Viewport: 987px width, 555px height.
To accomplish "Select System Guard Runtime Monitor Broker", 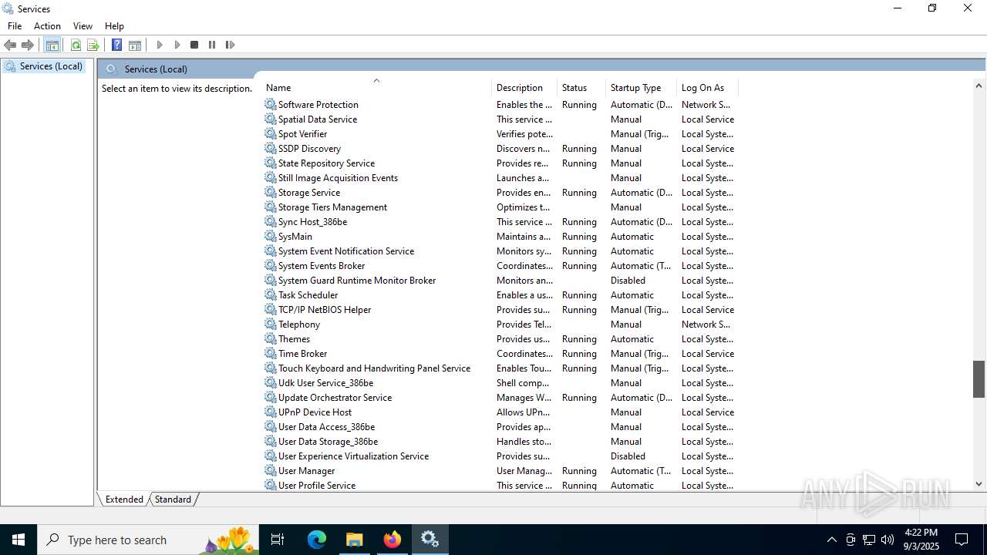I will [500, 281].
